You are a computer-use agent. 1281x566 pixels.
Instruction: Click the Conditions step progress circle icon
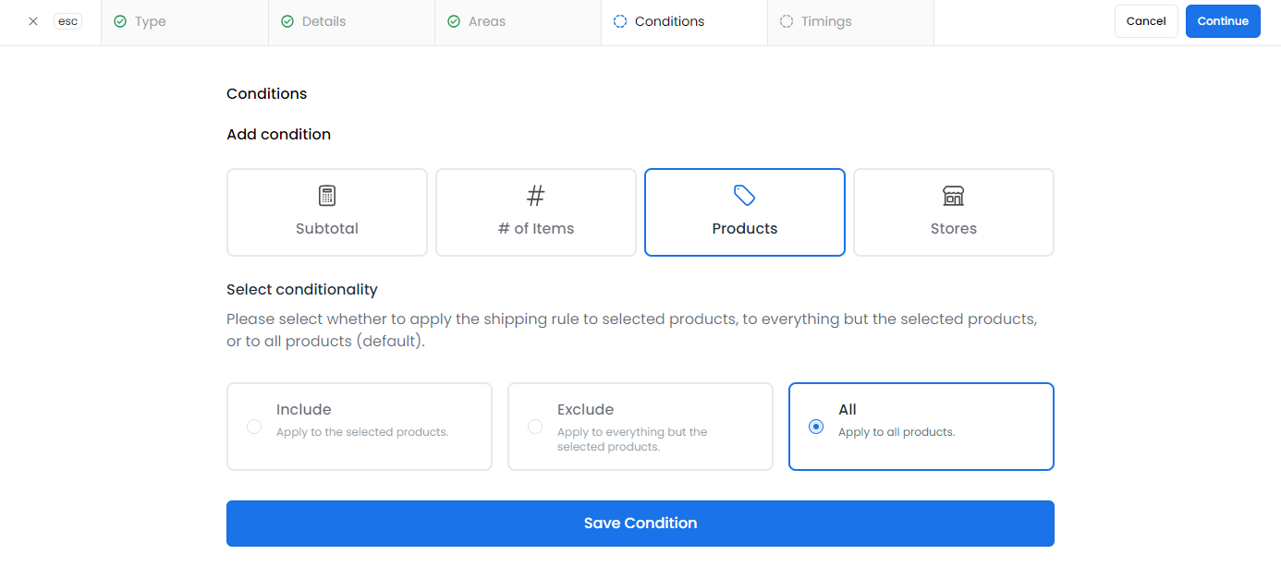click(620, 21)
